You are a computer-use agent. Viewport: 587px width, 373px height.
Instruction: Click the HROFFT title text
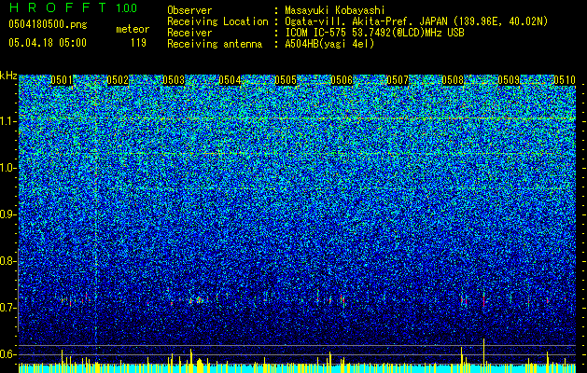(57, 7)
